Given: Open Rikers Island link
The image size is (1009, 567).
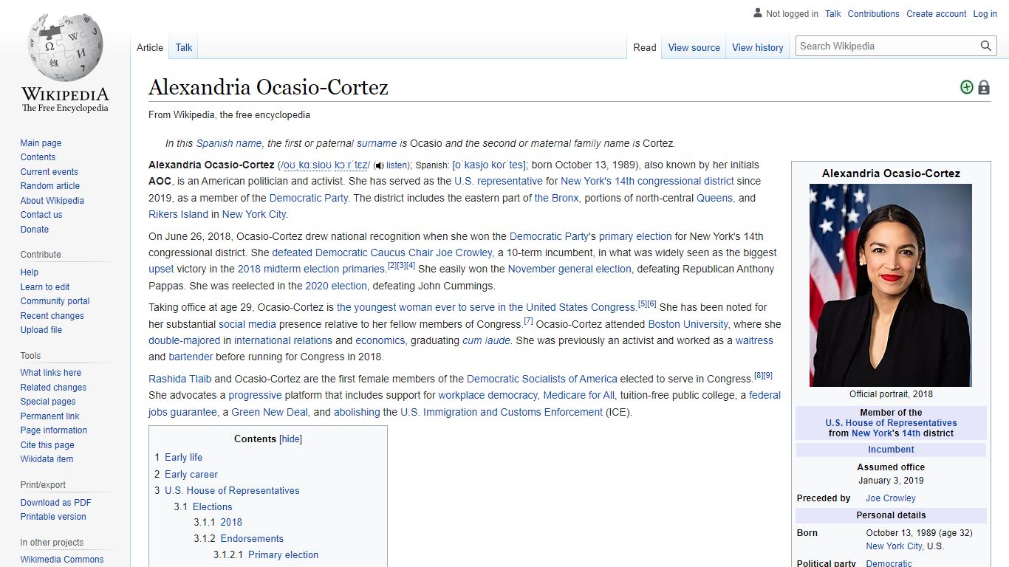Looking at the screenshot, I should [x=178, y=215].
